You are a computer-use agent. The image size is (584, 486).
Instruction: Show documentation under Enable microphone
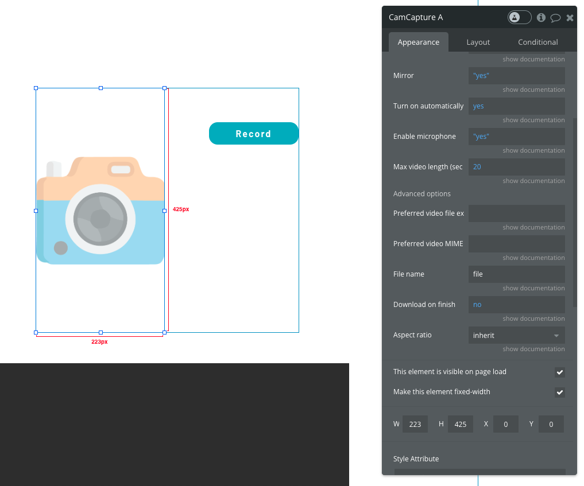pos(533,151)
